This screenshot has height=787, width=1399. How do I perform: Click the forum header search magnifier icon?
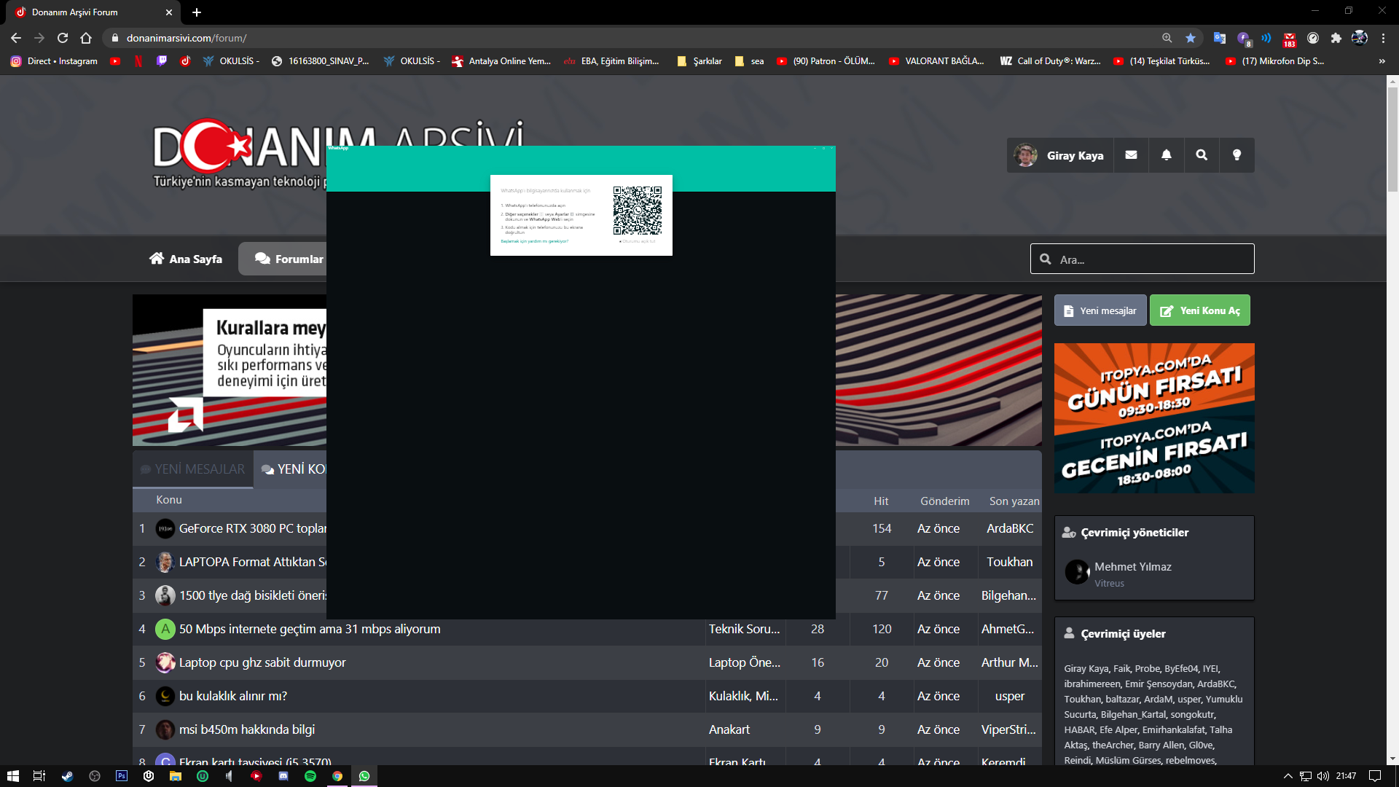point(1202,155)
